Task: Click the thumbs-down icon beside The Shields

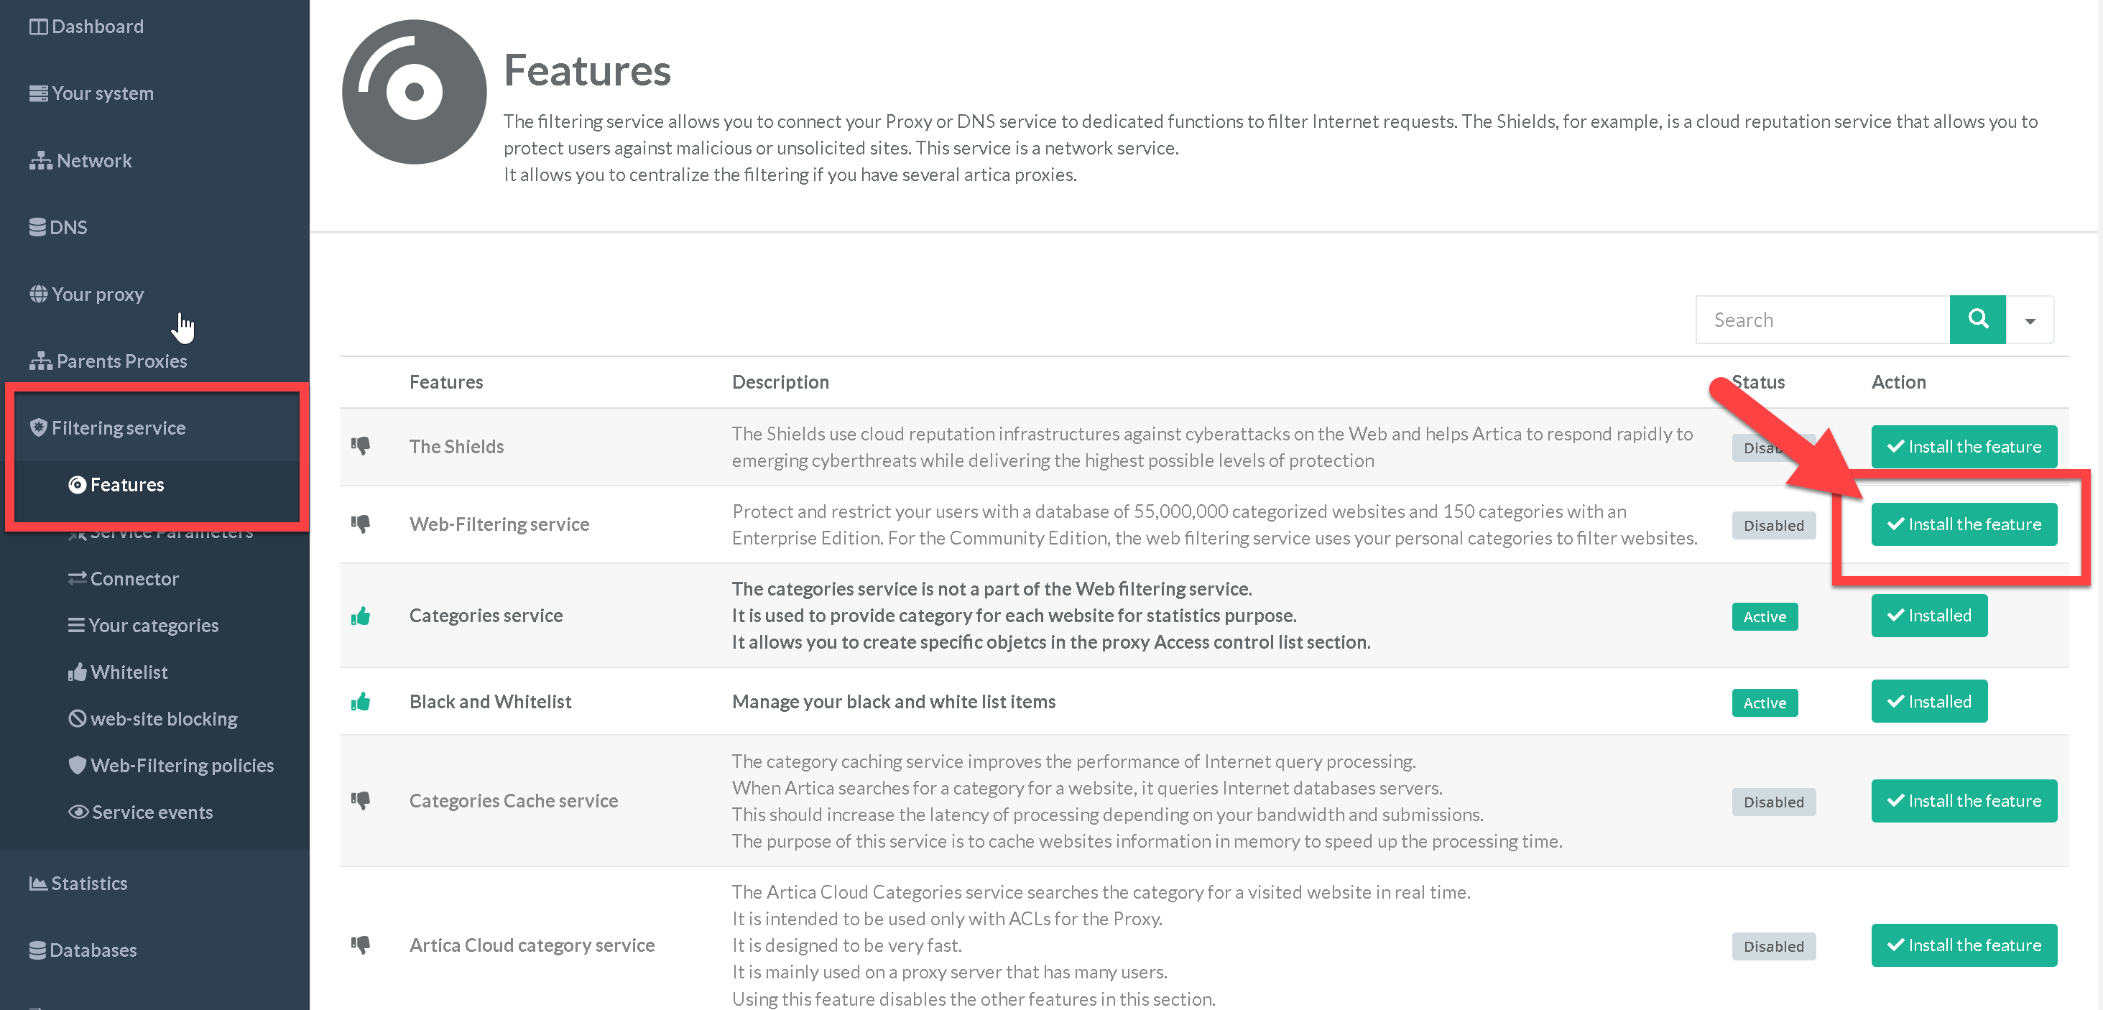Action: [x=360, y=446]
